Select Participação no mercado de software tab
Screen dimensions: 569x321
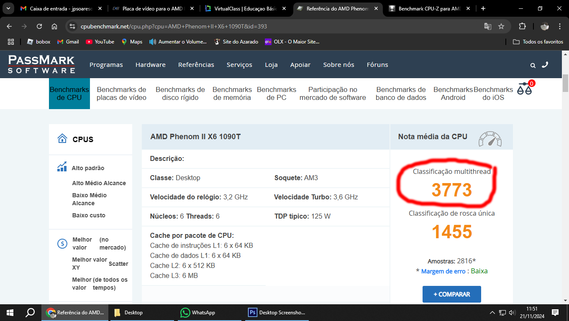click(x=333, y=94)
